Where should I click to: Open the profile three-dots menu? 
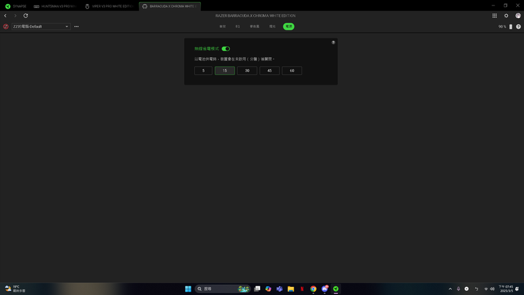click(76, 26)
